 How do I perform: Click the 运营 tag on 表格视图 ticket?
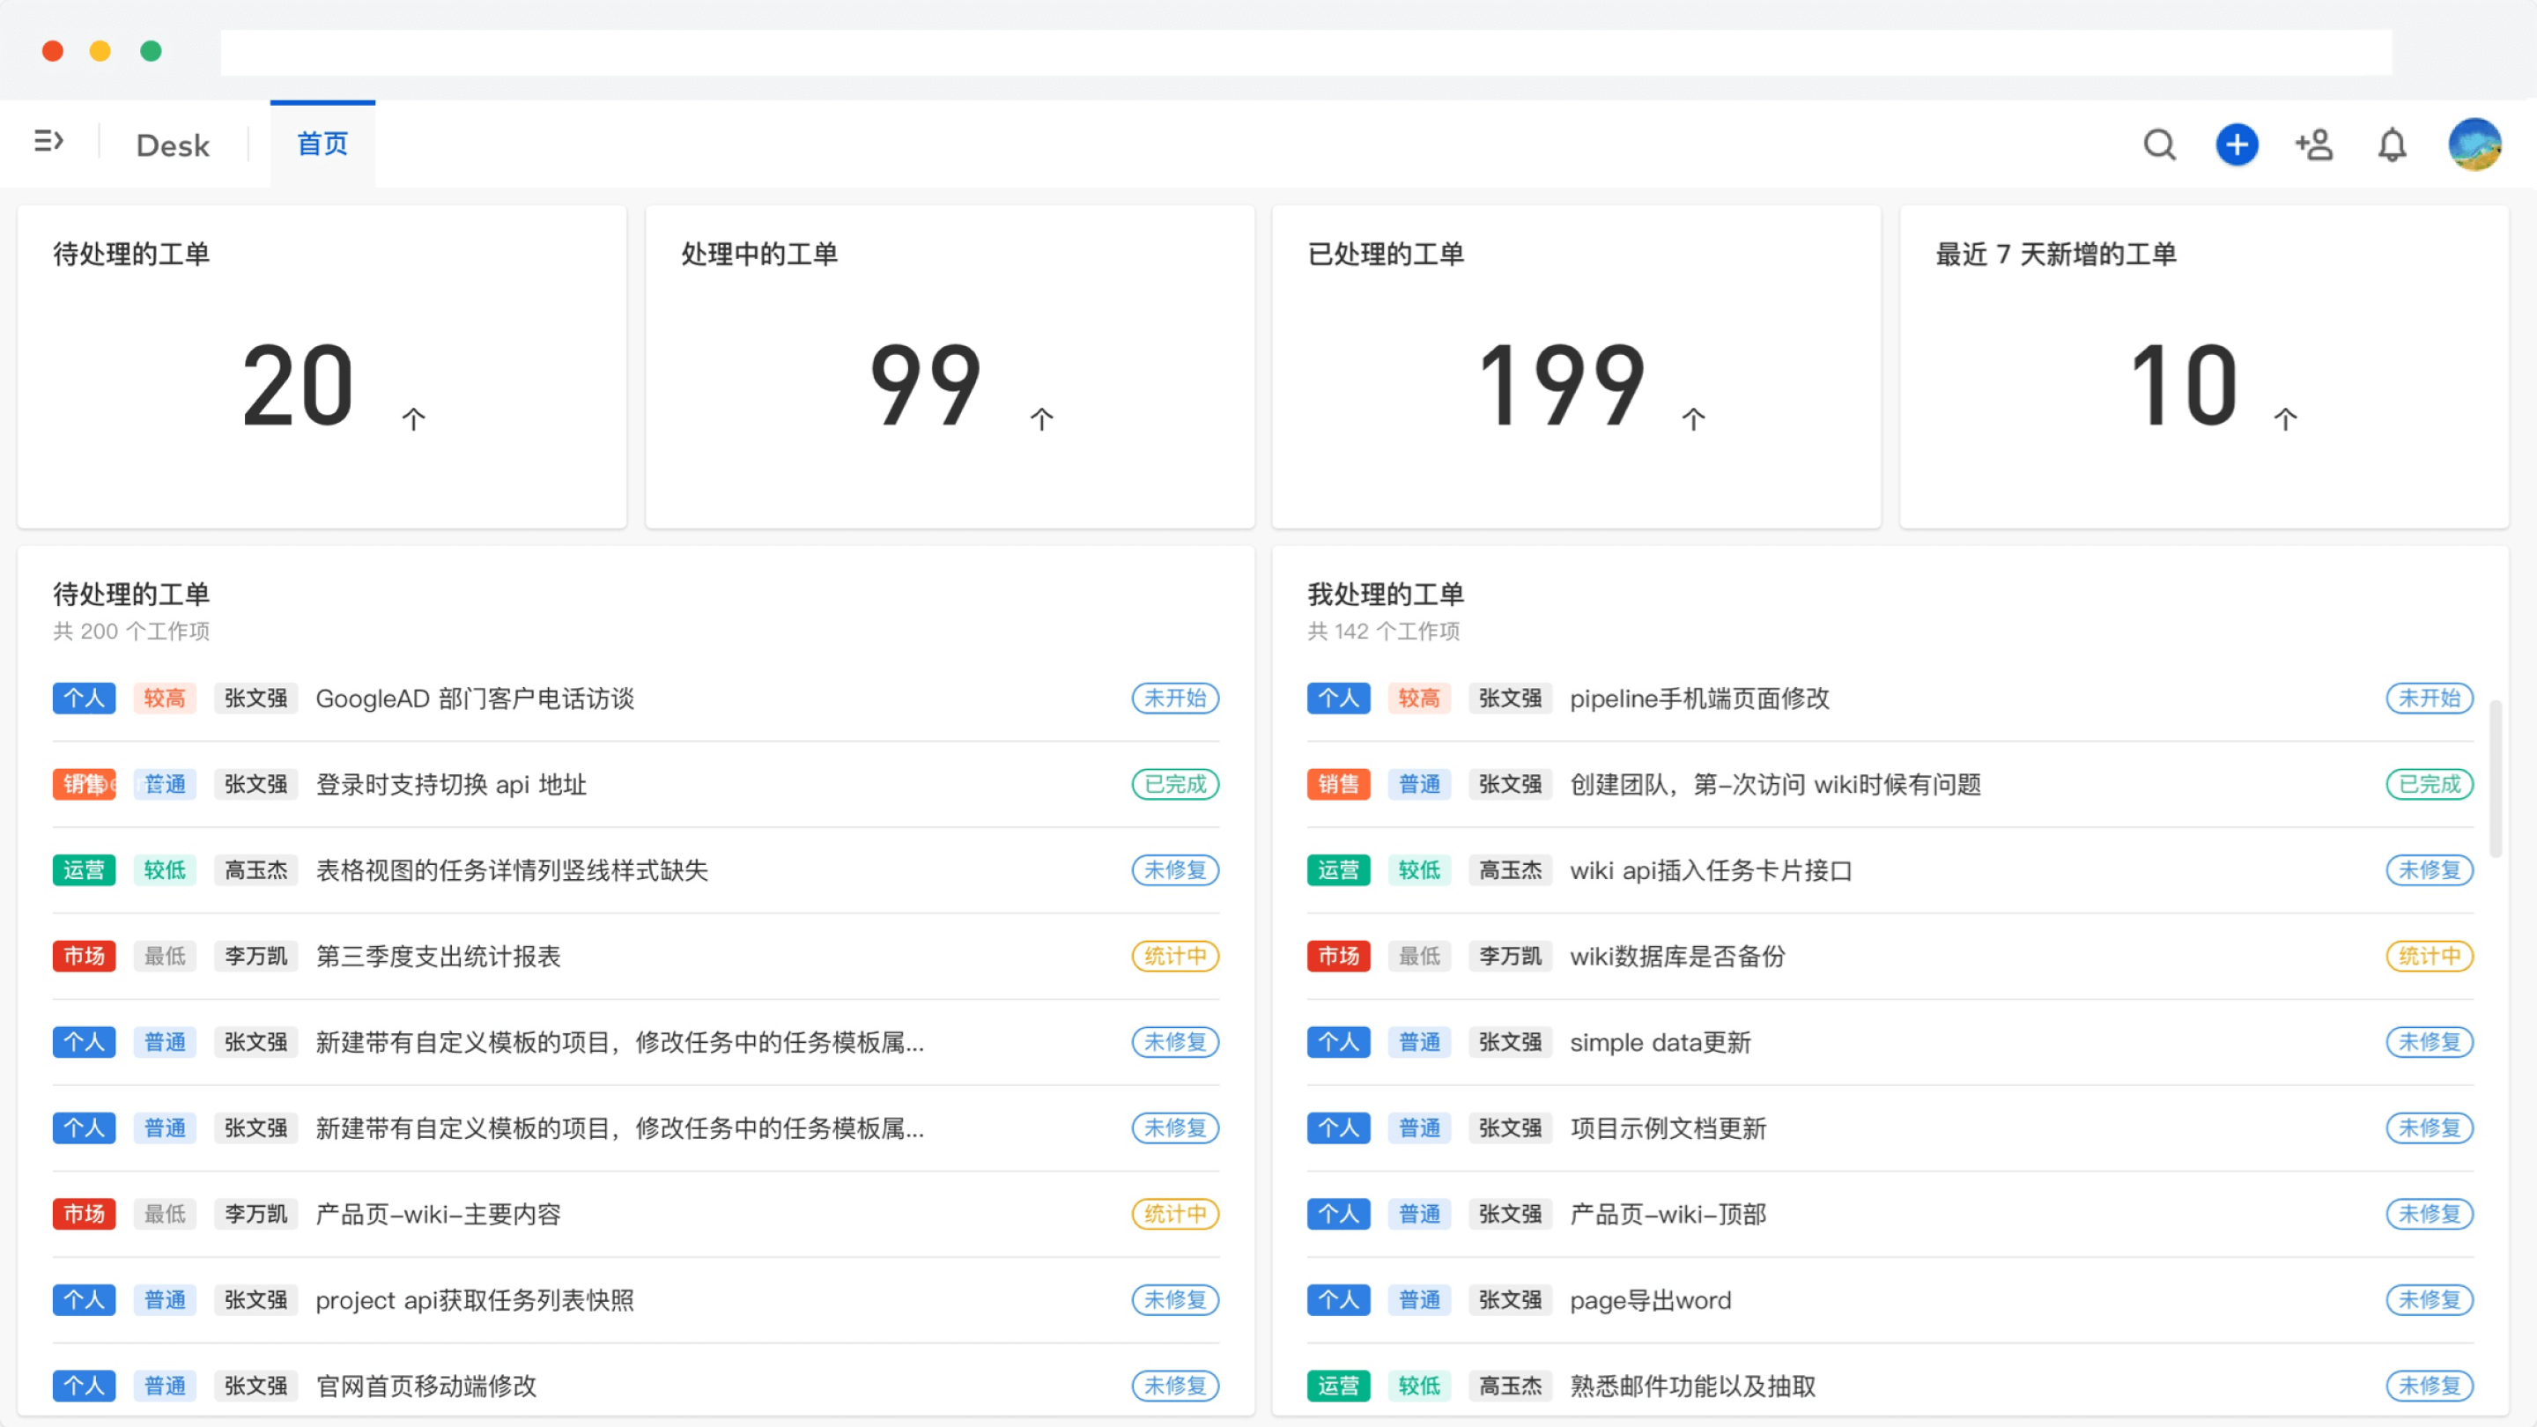pos(84,870)
